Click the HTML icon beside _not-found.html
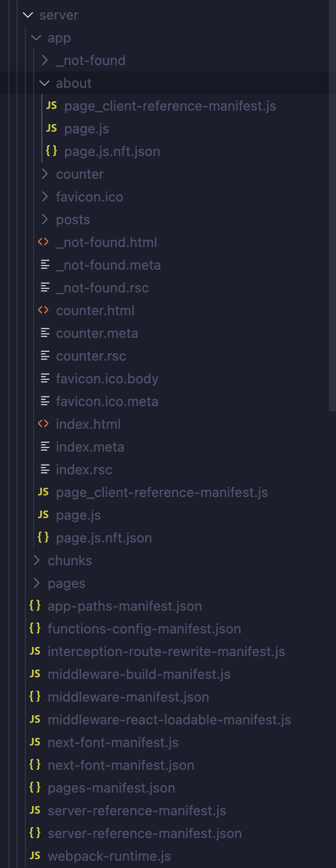This screenshot has height=868, width=336. coord(43,242)
